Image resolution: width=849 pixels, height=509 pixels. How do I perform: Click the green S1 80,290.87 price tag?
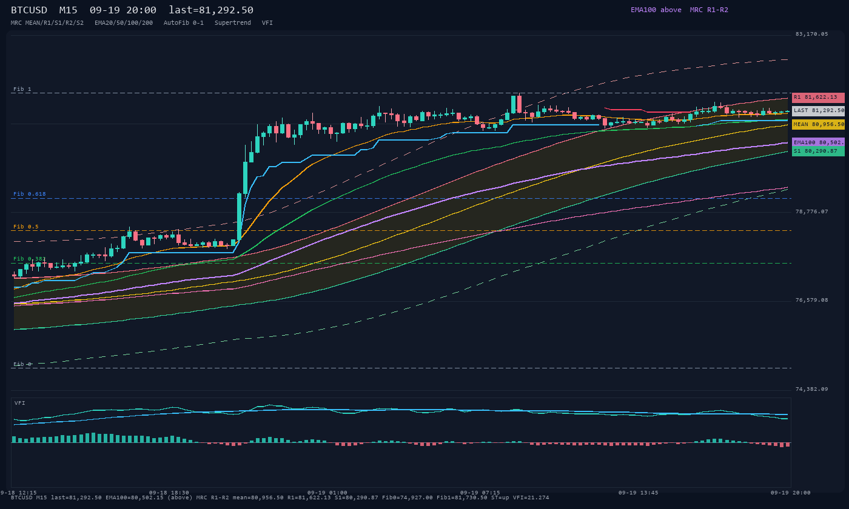[818, 151]
